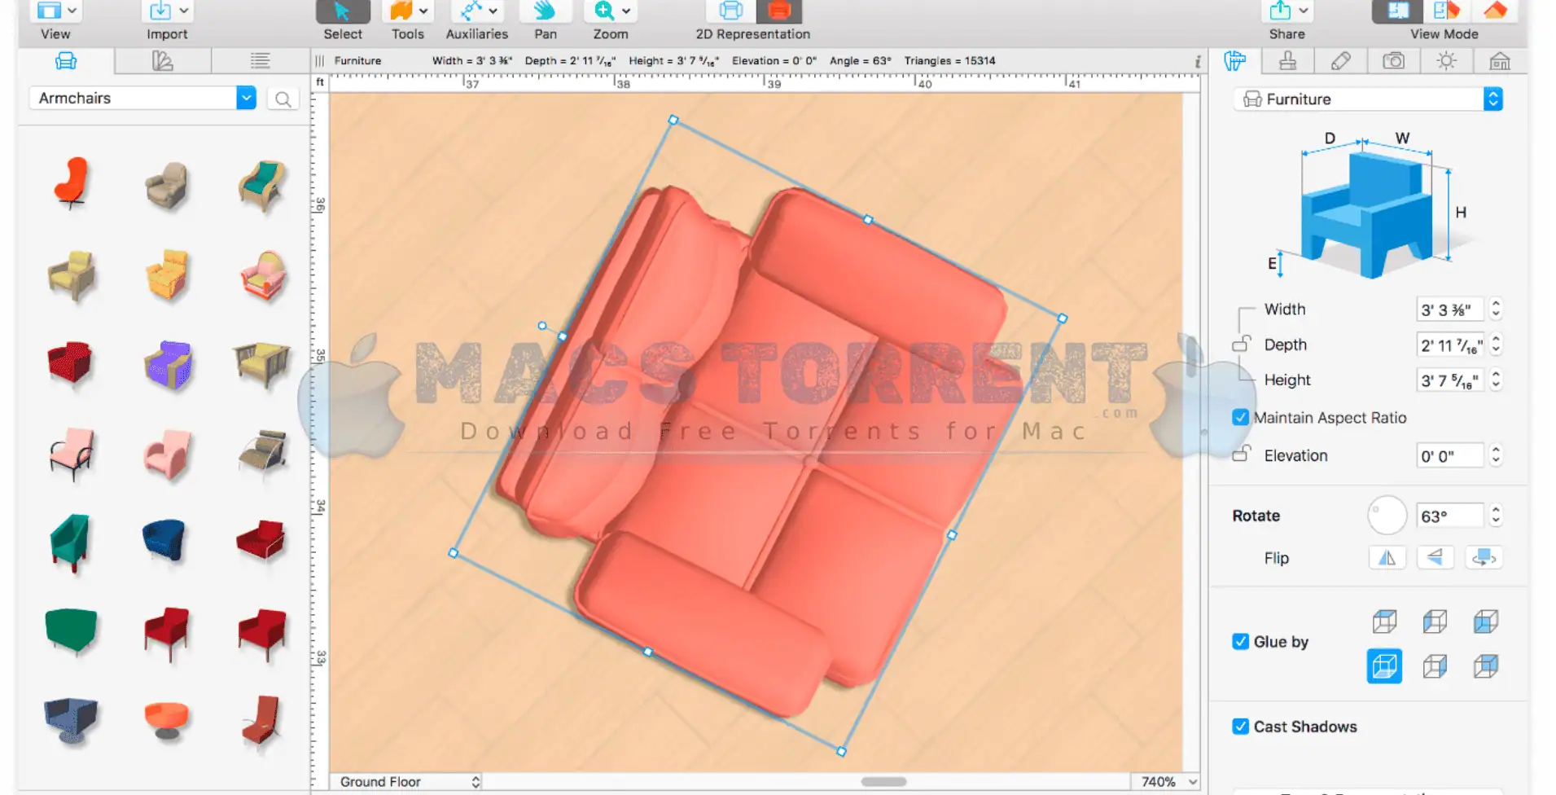The width and height of the screenshot is (1556, 795).
Task: Click the flip vertically icon
Action: [x=1435, y=558]
